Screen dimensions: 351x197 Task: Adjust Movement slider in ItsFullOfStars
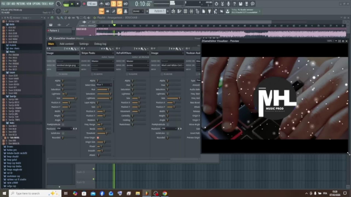[x=139, y=111]
